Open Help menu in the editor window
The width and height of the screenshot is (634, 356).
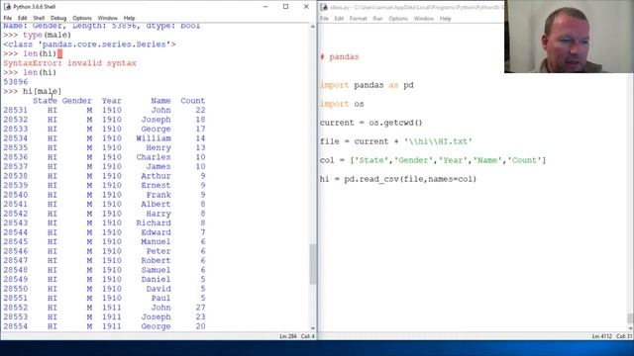point(445,19)
